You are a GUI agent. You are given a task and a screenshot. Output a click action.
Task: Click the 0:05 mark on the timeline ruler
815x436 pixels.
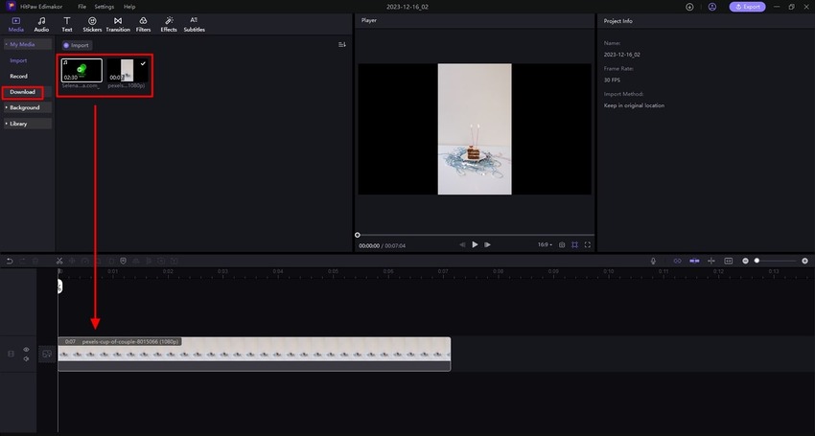coord(333,271)
